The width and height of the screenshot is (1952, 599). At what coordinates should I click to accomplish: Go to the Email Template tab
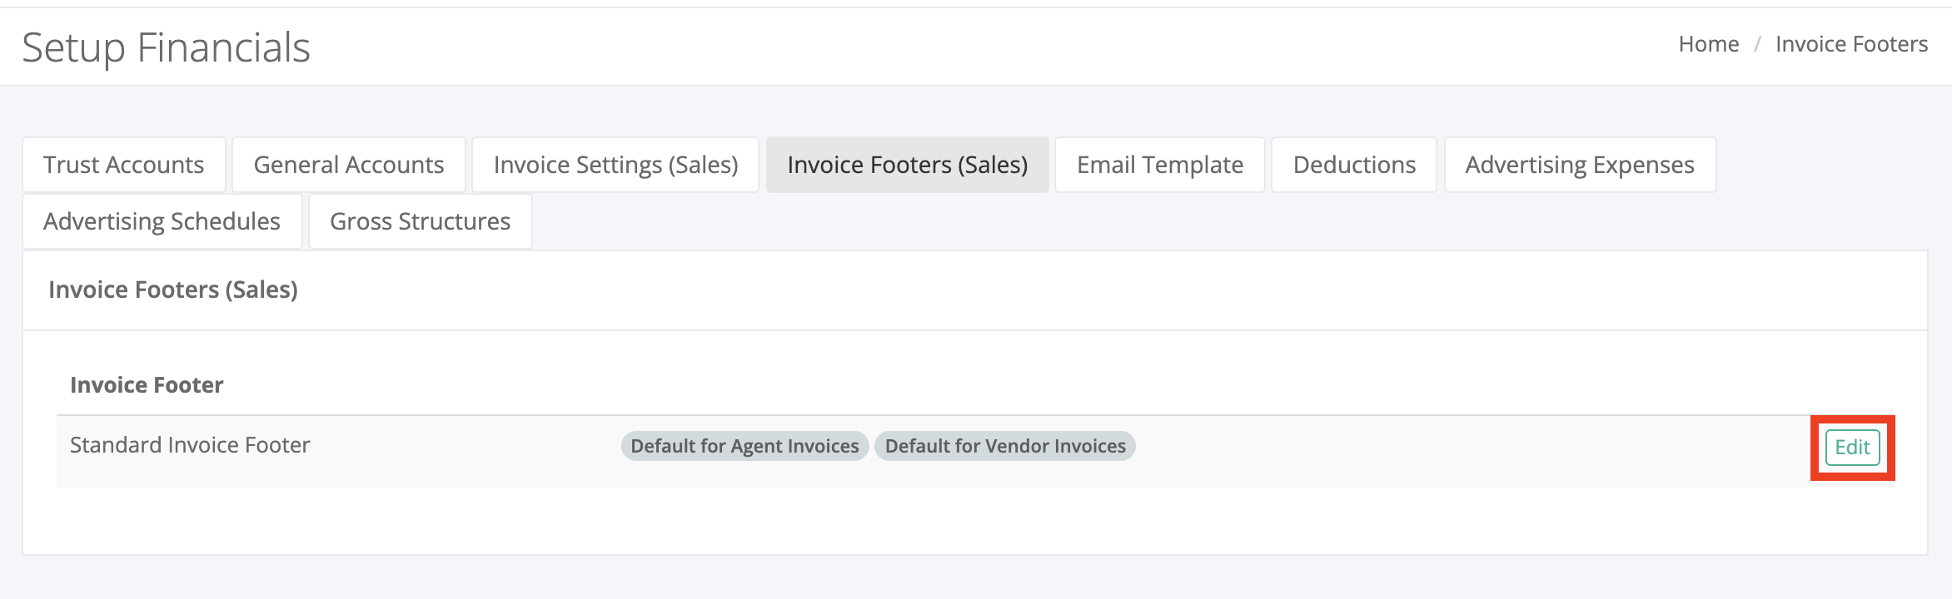[x=1160, y=165]
